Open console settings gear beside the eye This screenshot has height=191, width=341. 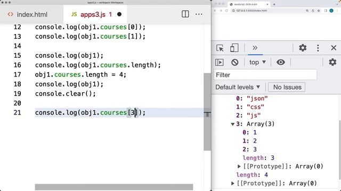click(332, 62)
